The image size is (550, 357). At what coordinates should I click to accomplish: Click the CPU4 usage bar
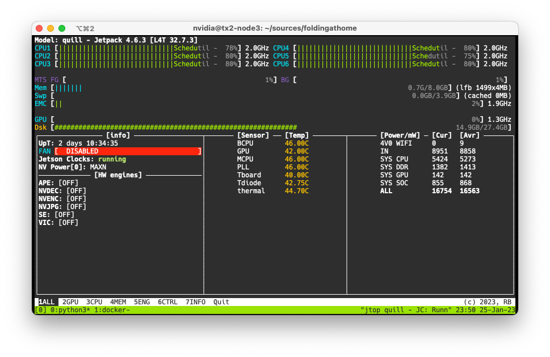pyautogui.click(x=386, y=48)
